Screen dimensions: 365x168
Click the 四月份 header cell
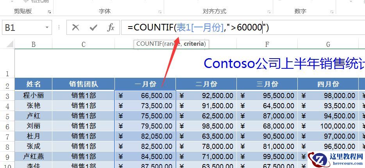pos(328,84)
